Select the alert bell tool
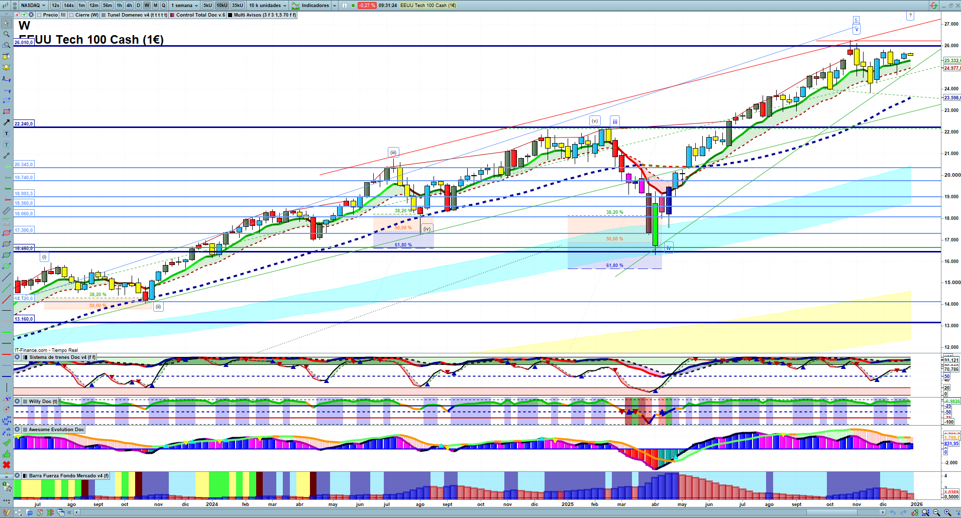961x518 pixels. pos(7,67)
